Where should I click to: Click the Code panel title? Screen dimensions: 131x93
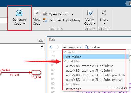tap(52, 39)
